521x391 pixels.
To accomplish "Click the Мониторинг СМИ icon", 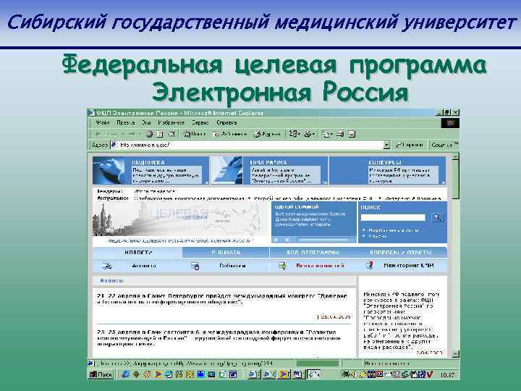I will pyautogui.click(x=369, y=265).
